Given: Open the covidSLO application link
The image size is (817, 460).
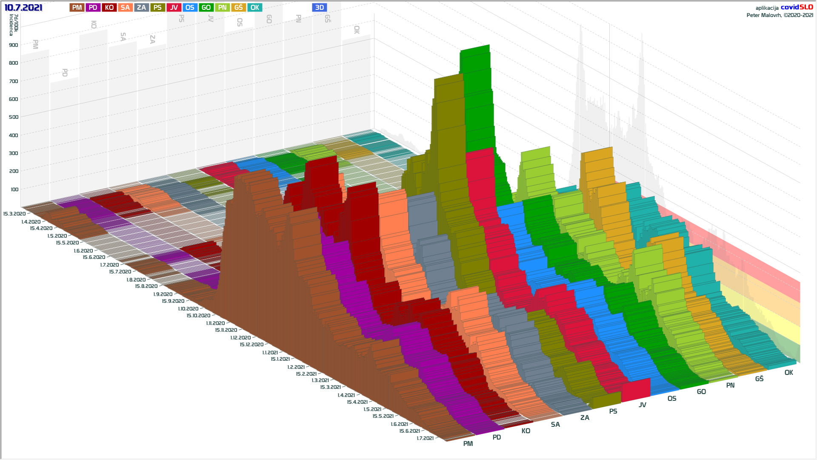Looking at the screenshot, I should point(797,7).
